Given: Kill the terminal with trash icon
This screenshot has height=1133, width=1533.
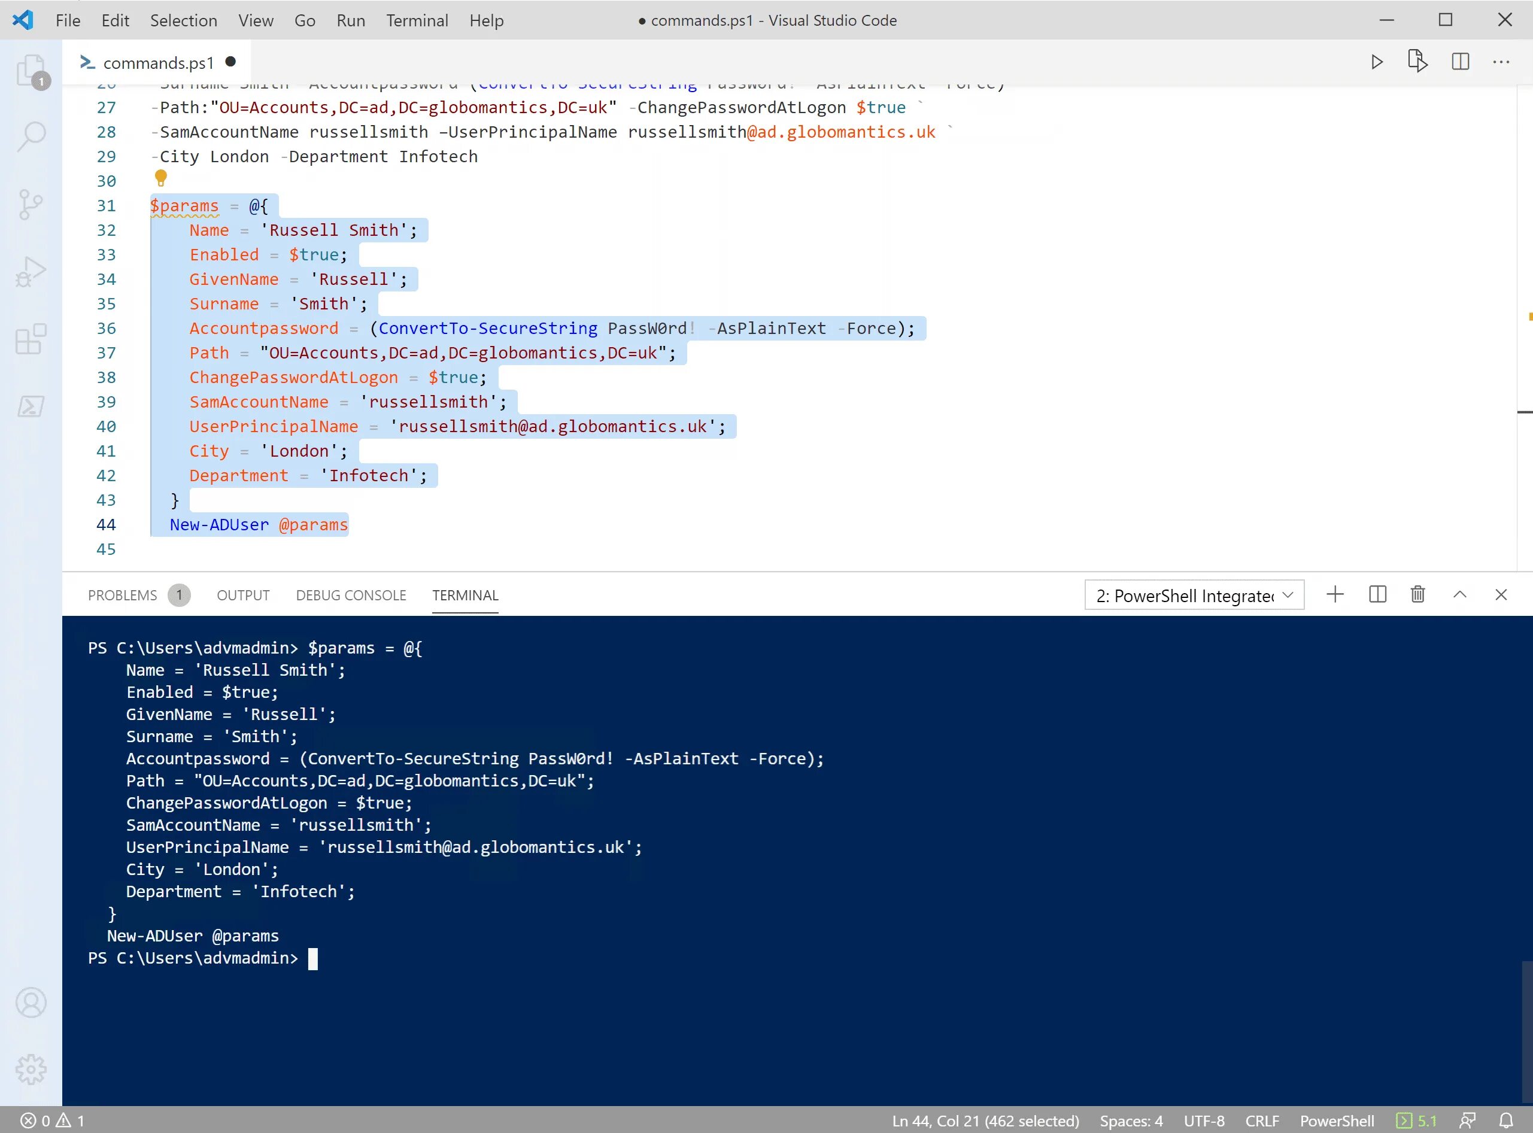Looking at the screenshot, I should point(1417,594).
